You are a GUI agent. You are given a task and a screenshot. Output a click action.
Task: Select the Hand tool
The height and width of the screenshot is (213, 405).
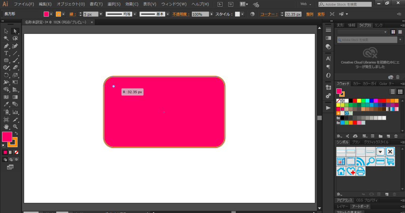coord(6,127)
